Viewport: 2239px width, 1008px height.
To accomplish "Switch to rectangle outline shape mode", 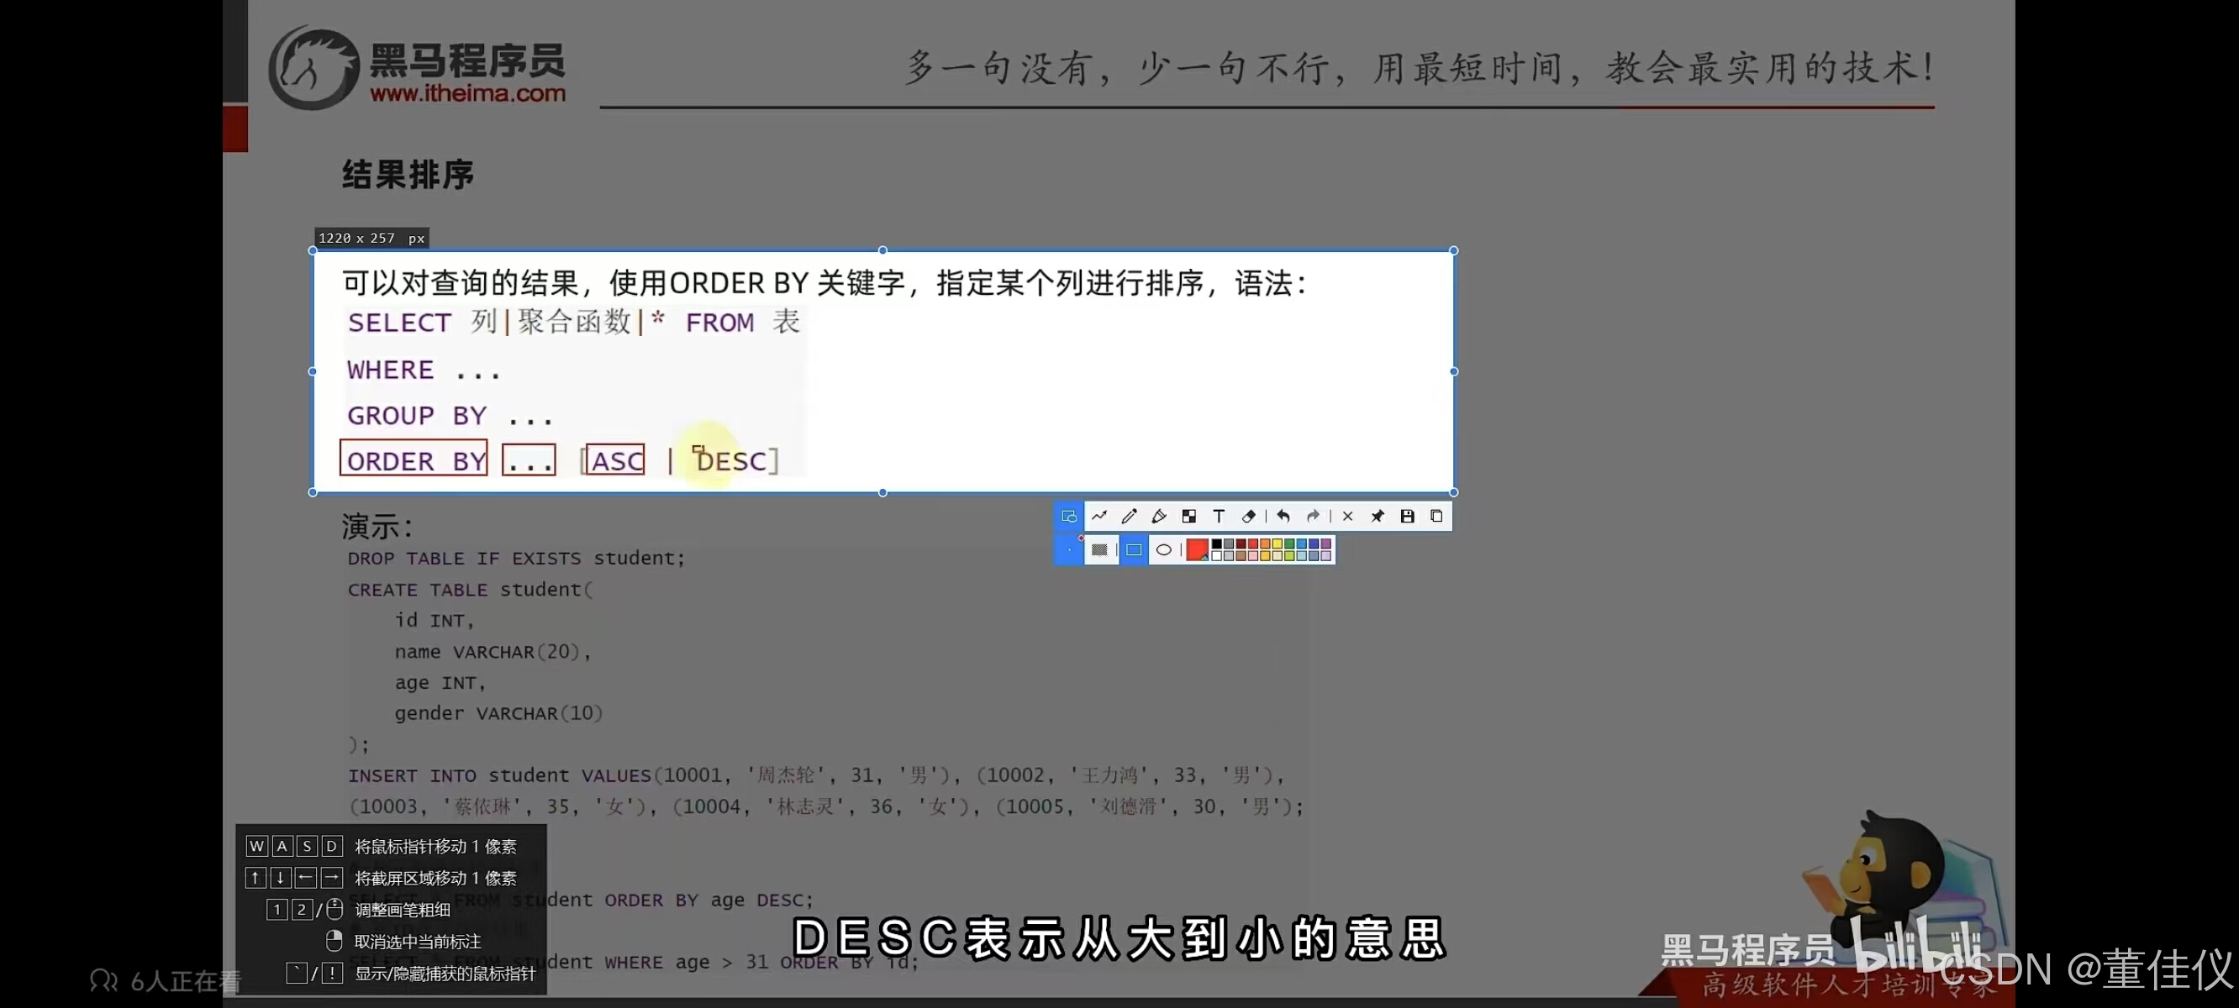I will (1134, 549).
